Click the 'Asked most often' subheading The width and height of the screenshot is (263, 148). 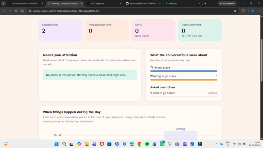point(162,87)
